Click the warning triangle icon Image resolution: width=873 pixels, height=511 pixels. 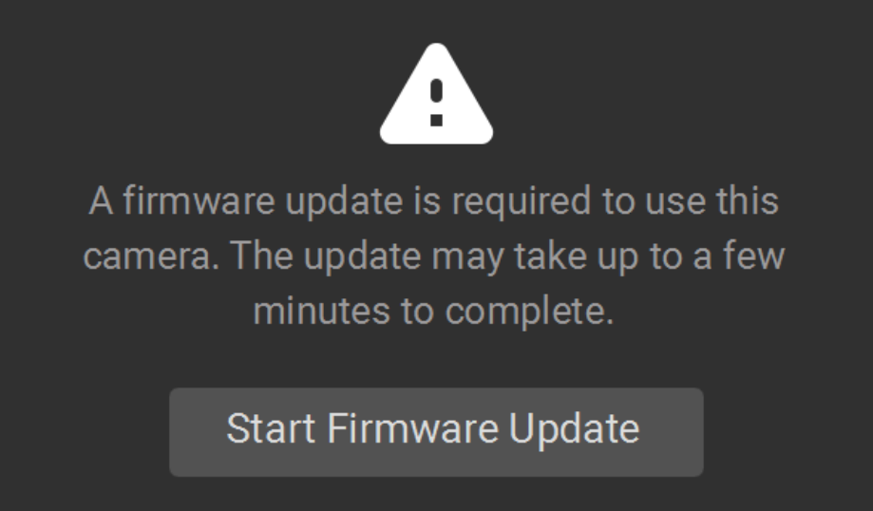[436, 96]
